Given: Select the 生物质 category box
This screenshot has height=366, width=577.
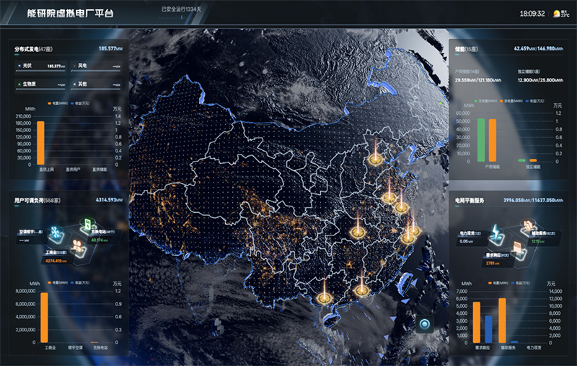Looking at the screenshot, I should (41, 84).
